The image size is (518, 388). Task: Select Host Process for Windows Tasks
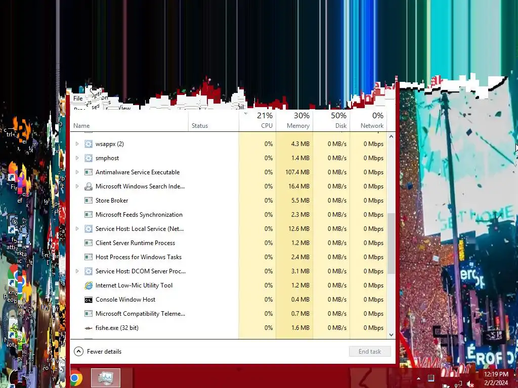click(x=228, y=257)
